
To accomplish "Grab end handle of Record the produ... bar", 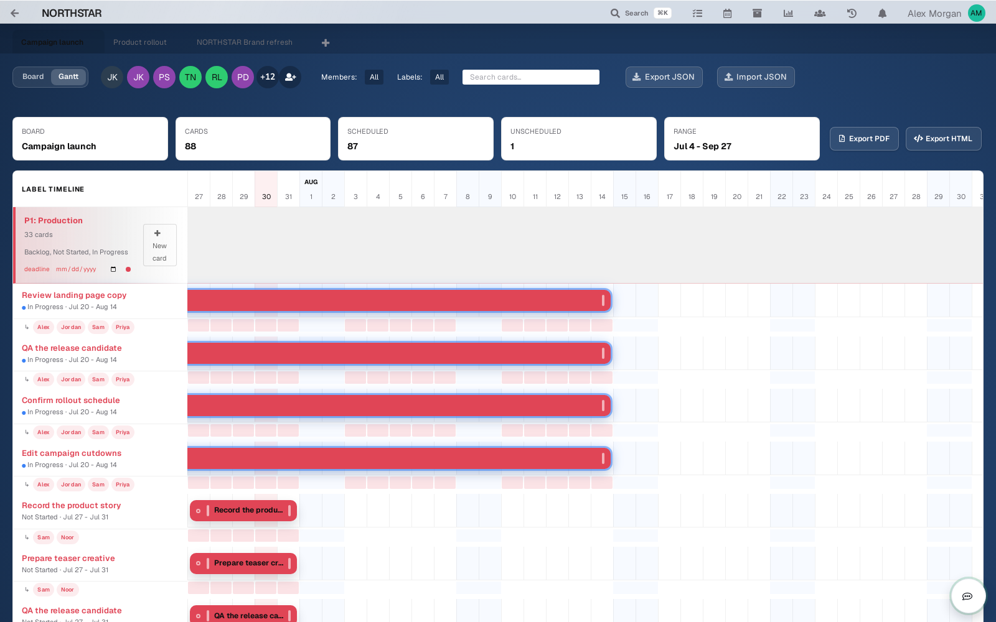I will (289, 511).
